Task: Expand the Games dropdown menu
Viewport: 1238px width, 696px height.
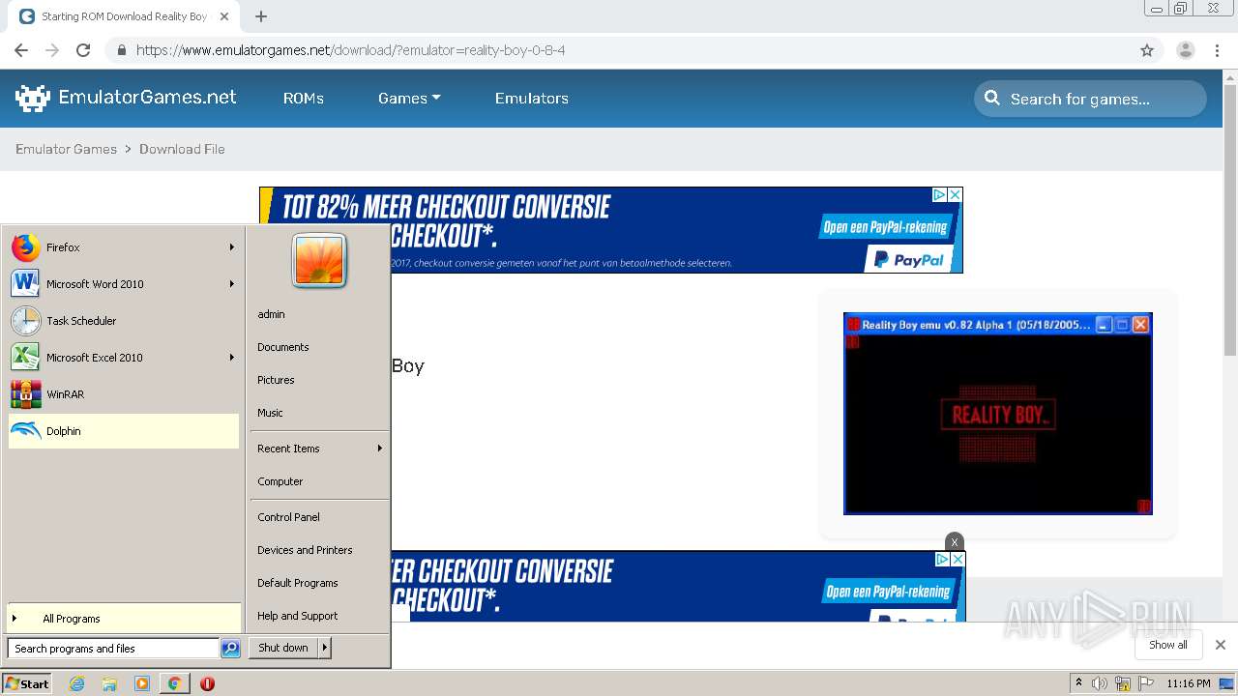Action: (x=409, y=99)
